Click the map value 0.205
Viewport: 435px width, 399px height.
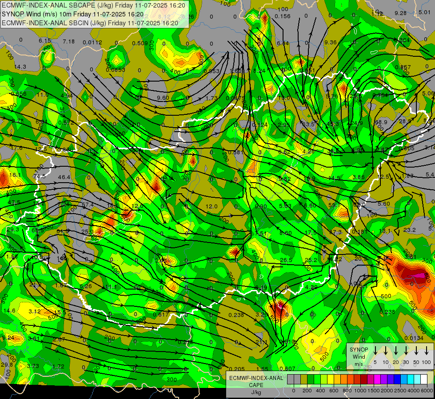tap(237, 369)
